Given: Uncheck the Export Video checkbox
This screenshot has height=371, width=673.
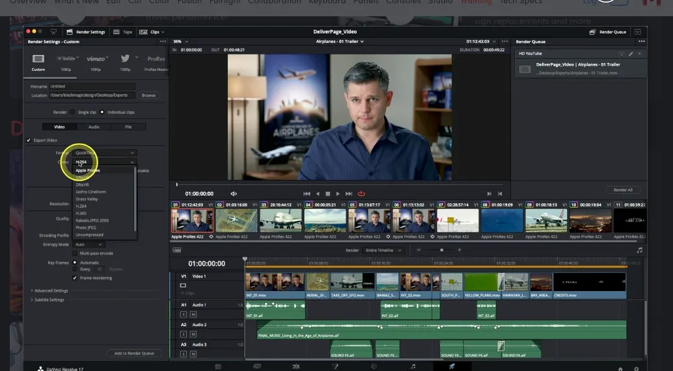Looking at the screenshot, I should [29, 140].
